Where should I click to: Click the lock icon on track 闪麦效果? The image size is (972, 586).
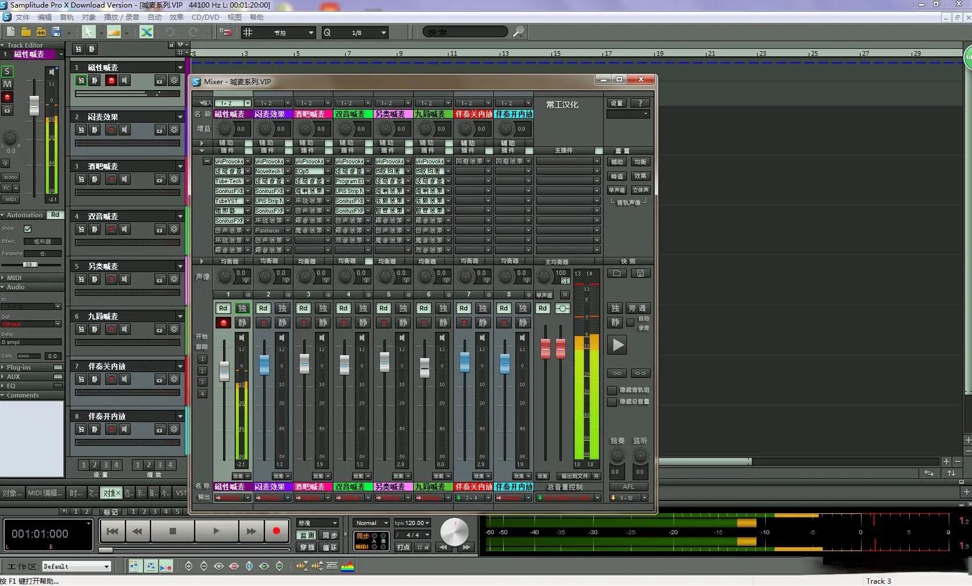160,130
